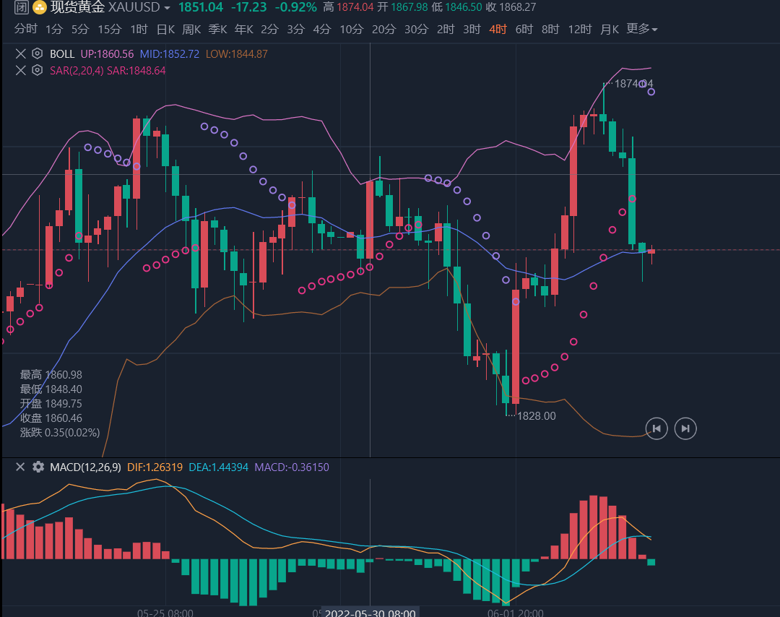Click the SAR:1848.64 value
The height and width of the screenshot is (617, 780).
click(136, 71)
